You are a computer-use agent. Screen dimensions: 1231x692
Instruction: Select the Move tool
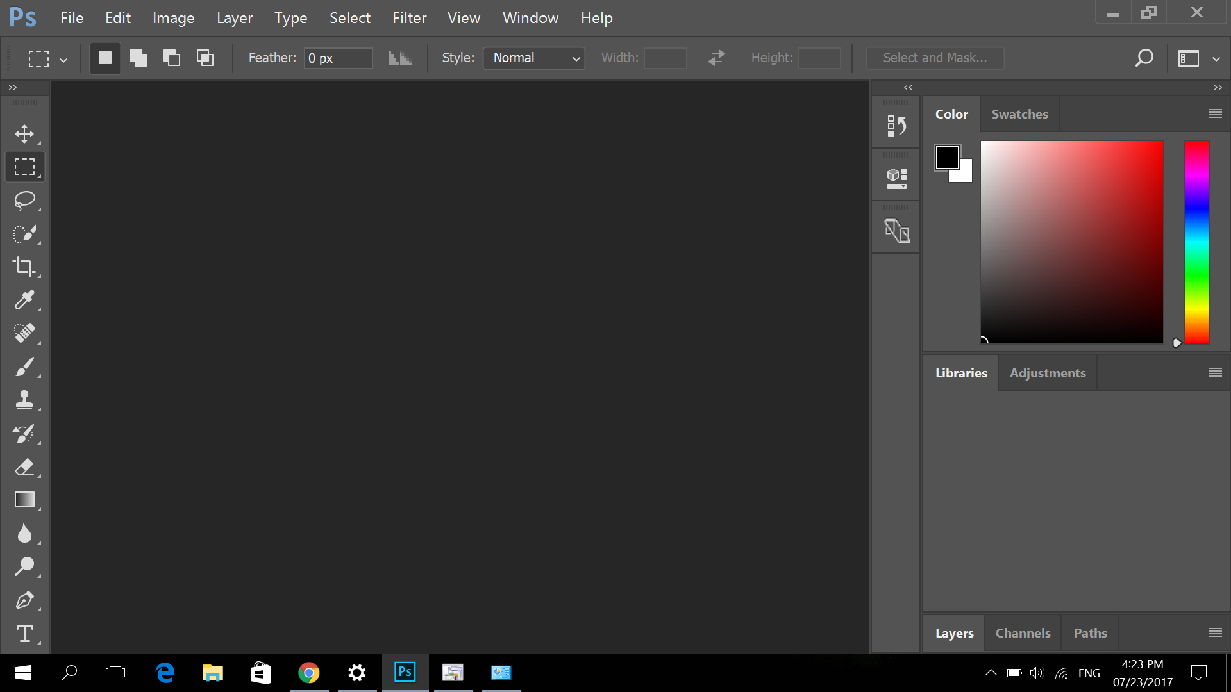pos(24,133)
